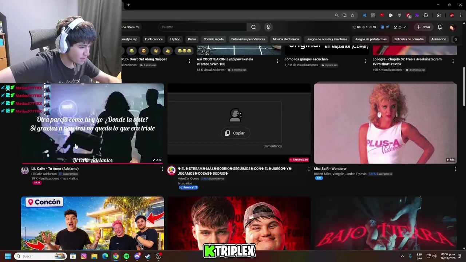Viewport: 466px width, 262px height.
Task: Open options for Lil CaKe Tú Amor video
Action: pos(162,169)
